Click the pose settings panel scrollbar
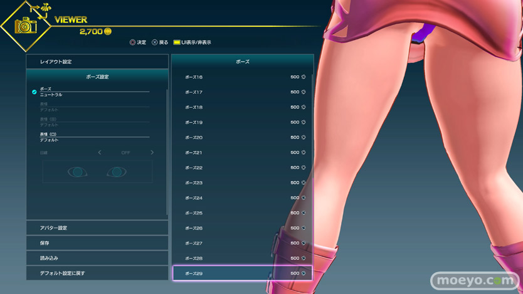The height and width of the screenshot is (294, 523). pyautogui.click(x=167, y=150)
